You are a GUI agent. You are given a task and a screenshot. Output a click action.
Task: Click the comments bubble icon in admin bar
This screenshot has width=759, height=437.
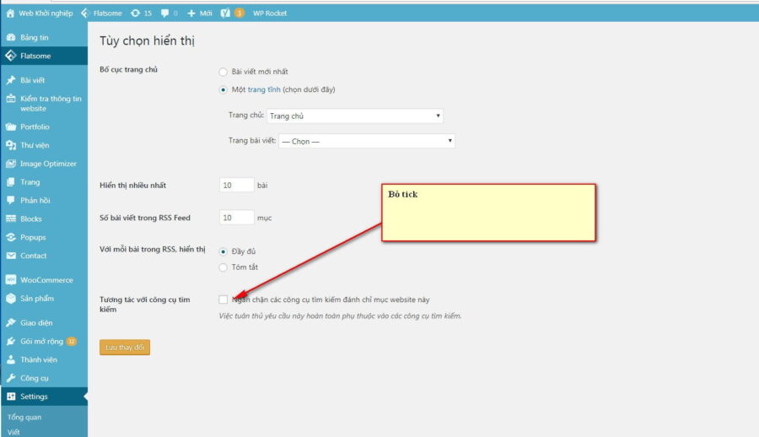[164, 13]
